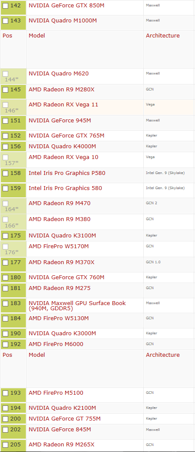This screenshot has height=452, width=195.
Task: Open NVIDIA GeForce GTX 850M link
Action: [66, 6]
